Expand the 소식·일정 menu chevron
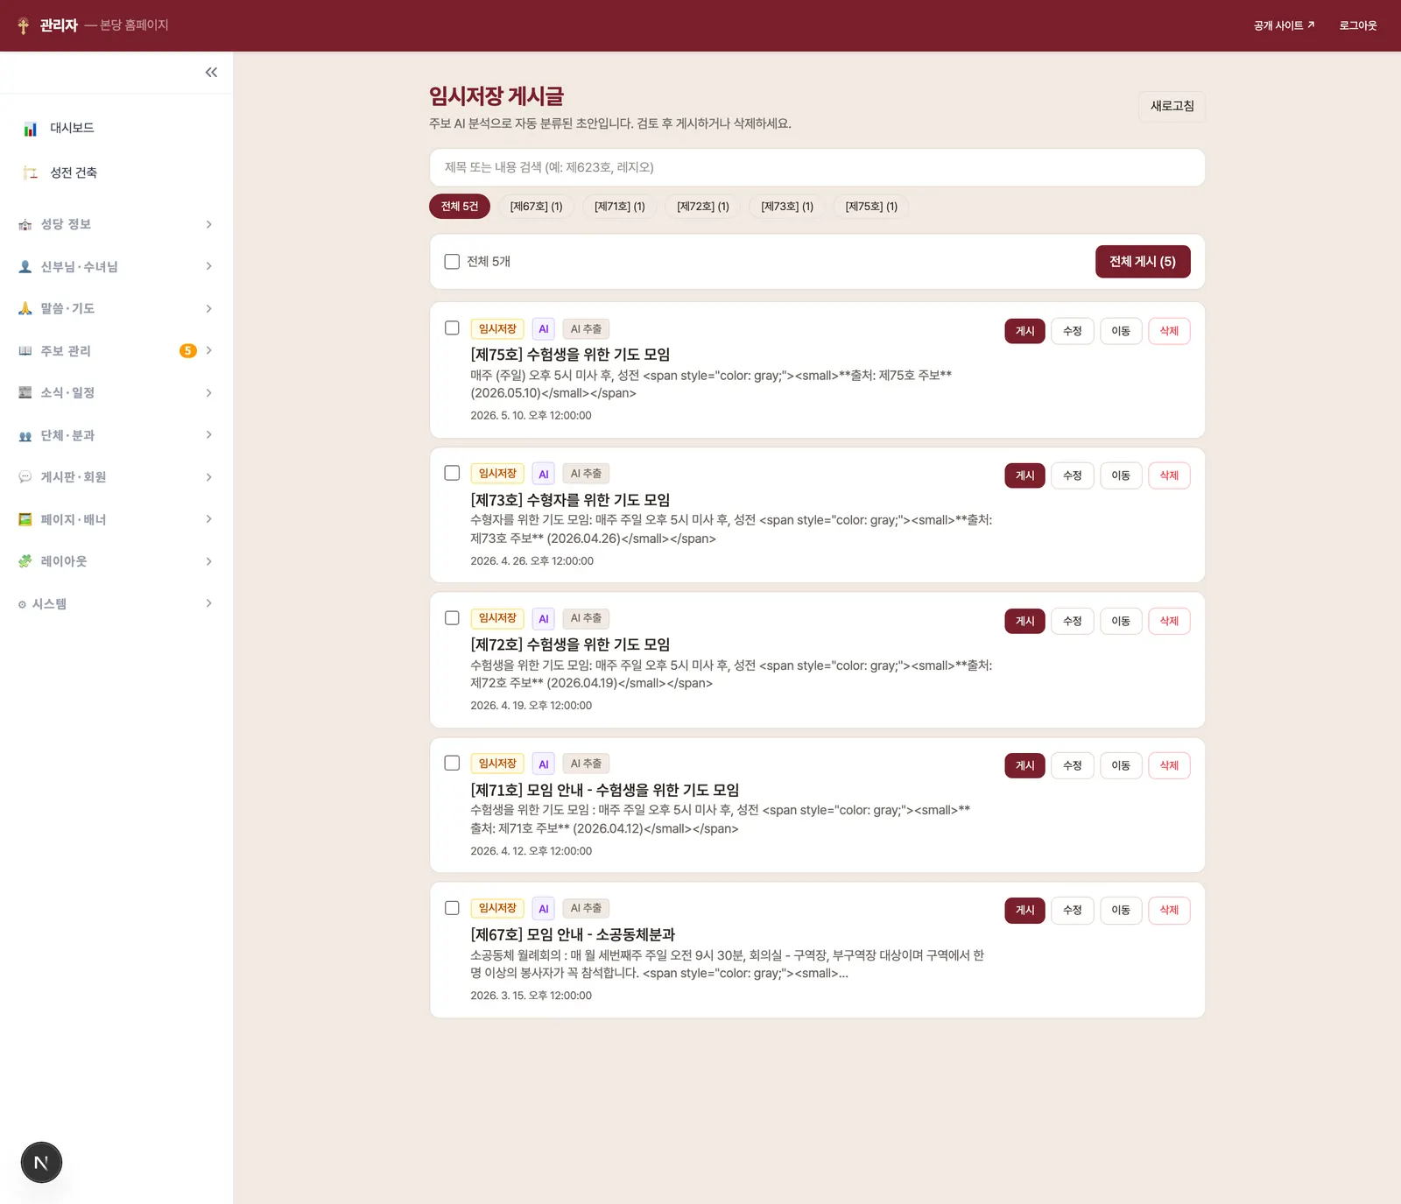 208,393
